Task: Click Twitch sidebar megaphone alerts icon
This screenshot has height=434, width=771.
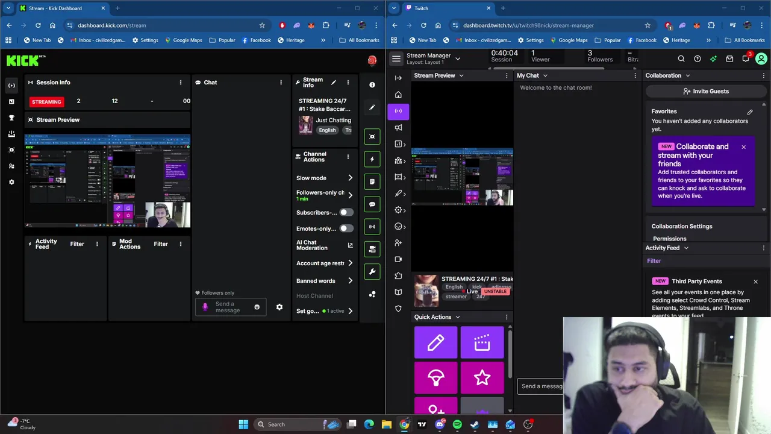Action: tap(398, 127)
